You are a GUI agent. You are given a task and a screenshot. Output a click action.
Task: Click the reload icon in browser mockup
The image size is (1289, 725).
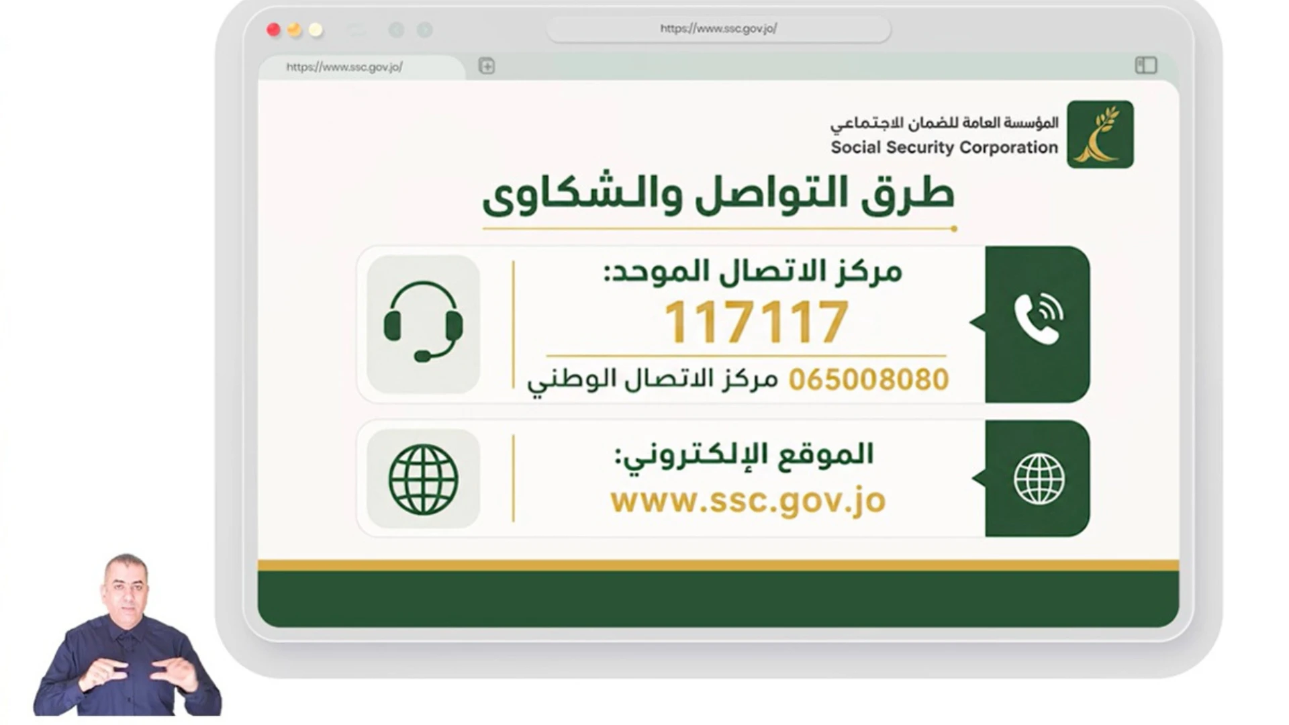[x=356, y=30]
